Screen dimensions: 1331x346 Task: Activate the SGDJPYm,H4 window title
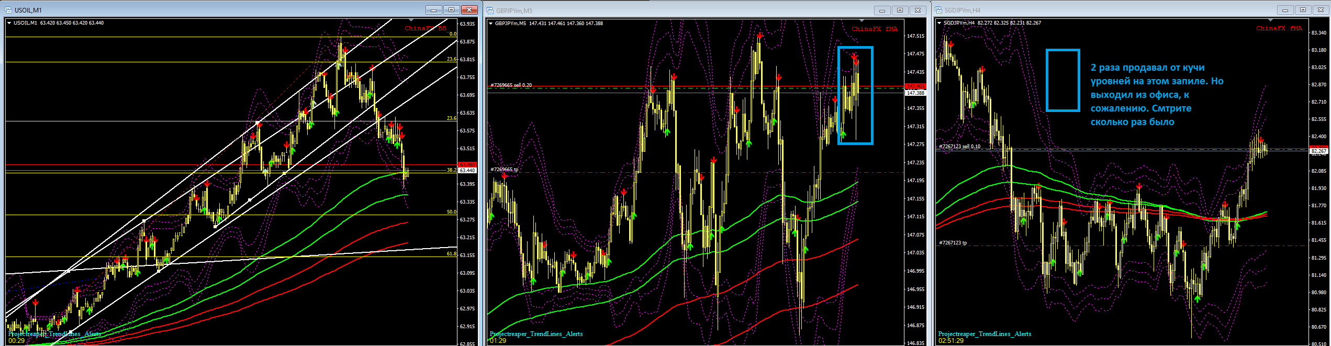pyautogui.click(x=963, y=10)
